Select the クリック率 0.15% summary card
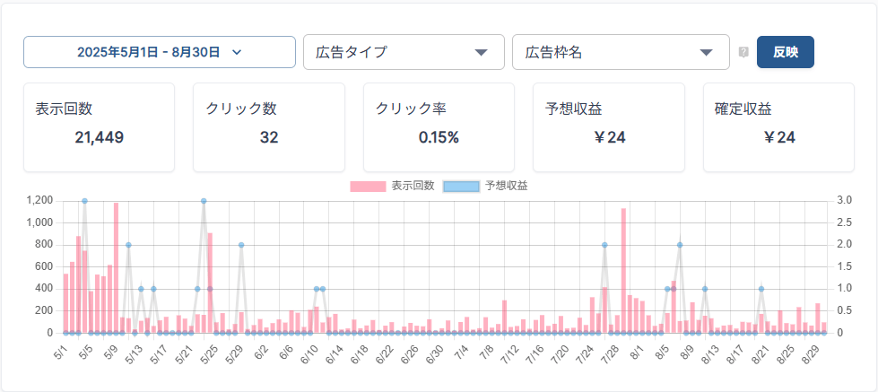The height and width of the screenshot is (392, 878). click(x=439, y=126)
